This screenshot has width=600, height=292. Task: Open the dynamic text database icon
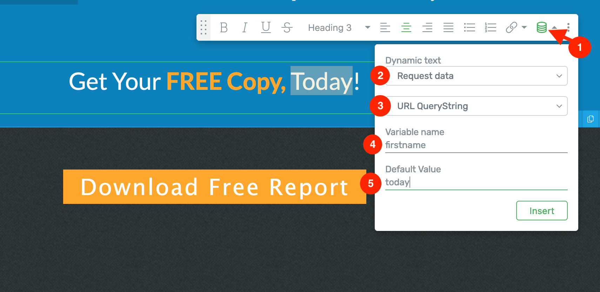541,27
